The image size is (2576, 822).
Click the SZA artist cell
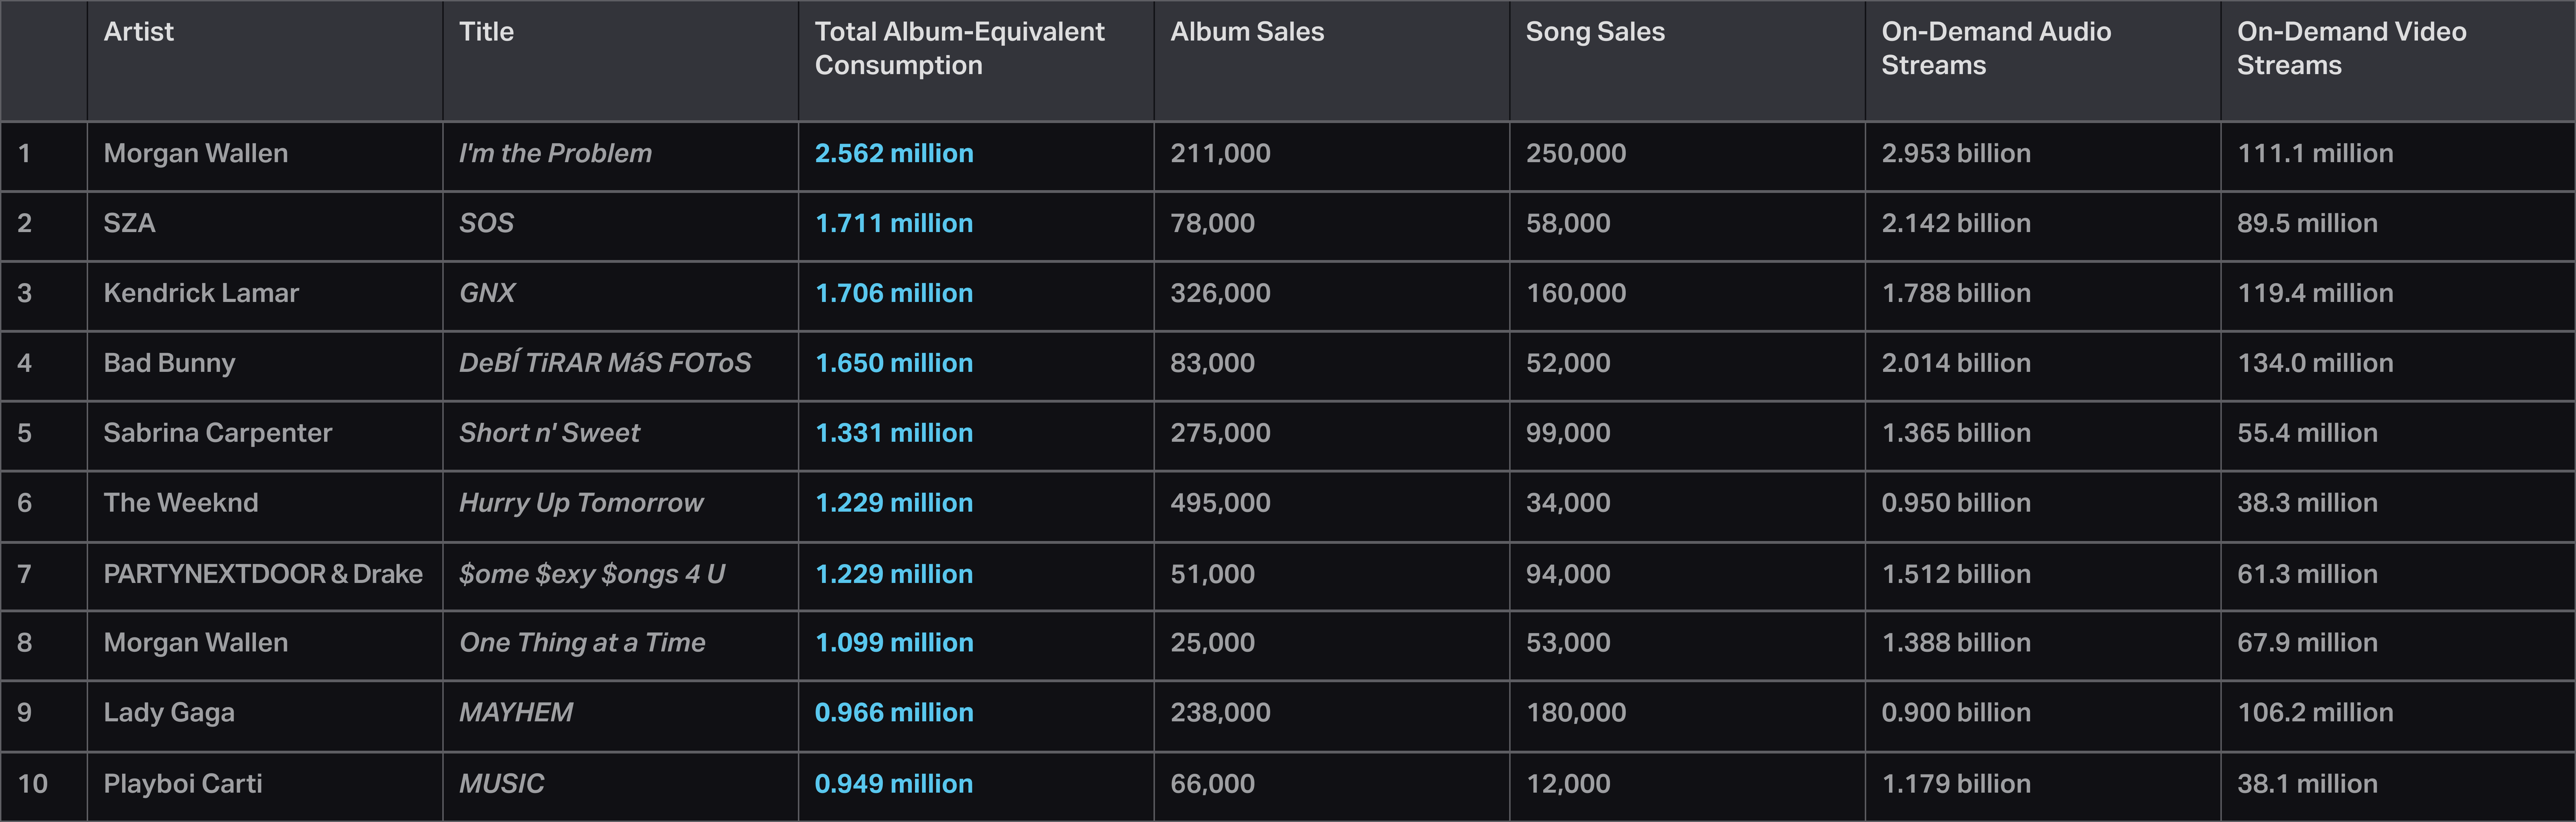click(130, 223)
